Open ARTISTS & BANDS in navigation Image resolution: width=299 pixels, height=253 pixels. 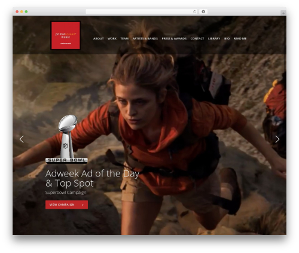click(x=145, y=38)
